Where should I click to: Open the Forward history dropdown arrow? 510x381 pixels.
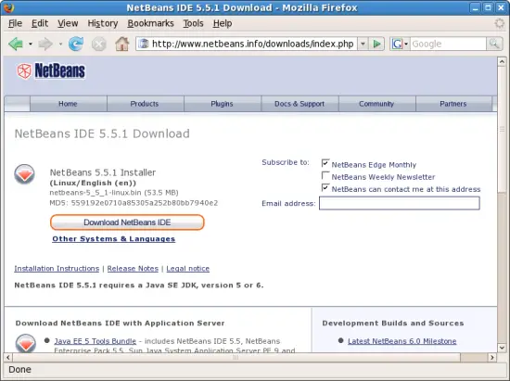pos(60,44)
